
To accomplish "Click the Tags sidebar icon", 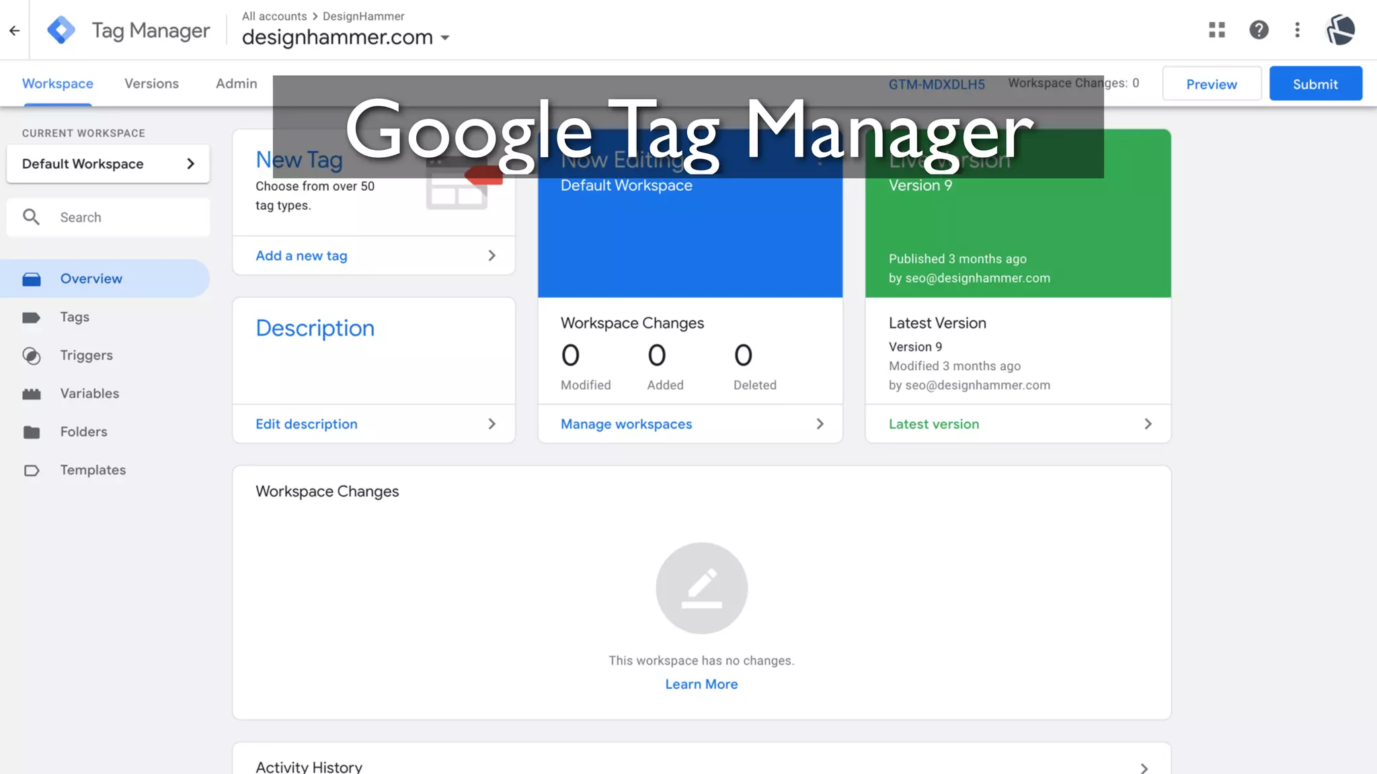I will pyautogui.click(x=32, y=317).
